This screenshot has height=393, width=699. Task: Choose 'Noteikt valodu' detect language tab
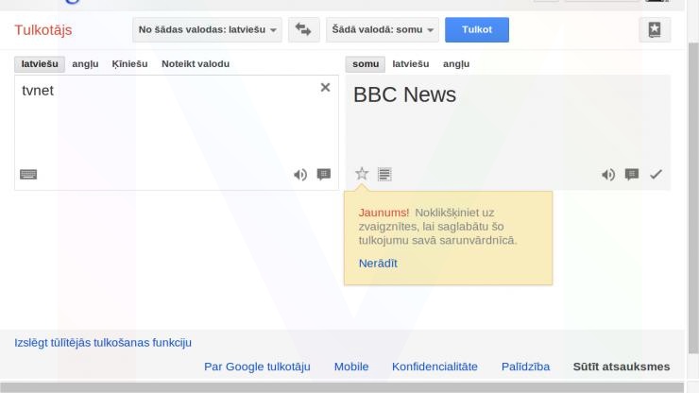pyautogui.click(x=196, y=63)
